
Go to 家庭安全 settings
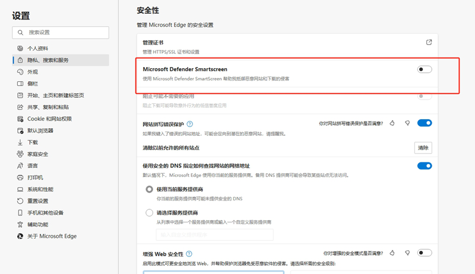coord(61,154)
